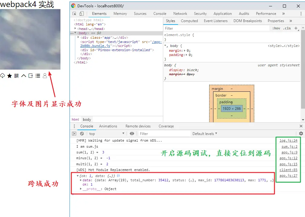Open the Network tab
This screenshot has height=217, width=305.
click(x=180, y=14)
